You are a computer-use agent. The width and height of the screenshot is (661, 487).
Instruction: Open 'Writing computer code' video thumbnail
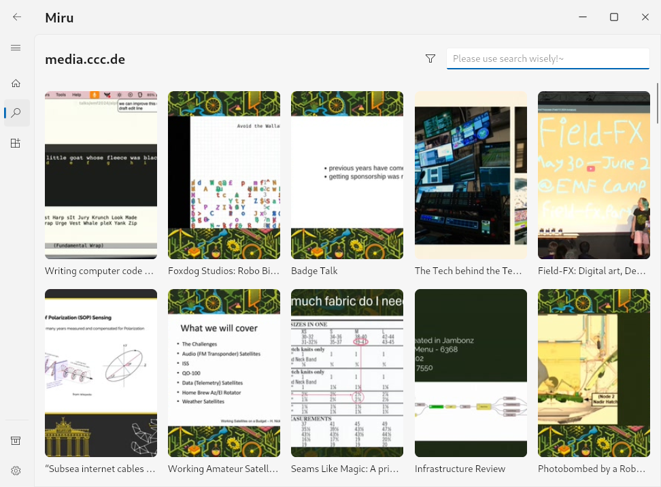(101, 175)
